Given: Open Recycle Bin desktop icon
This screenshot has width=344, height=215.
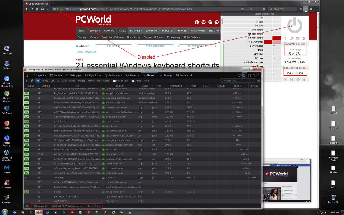Looking at the screenshot, I should click(x=333, y=199).
